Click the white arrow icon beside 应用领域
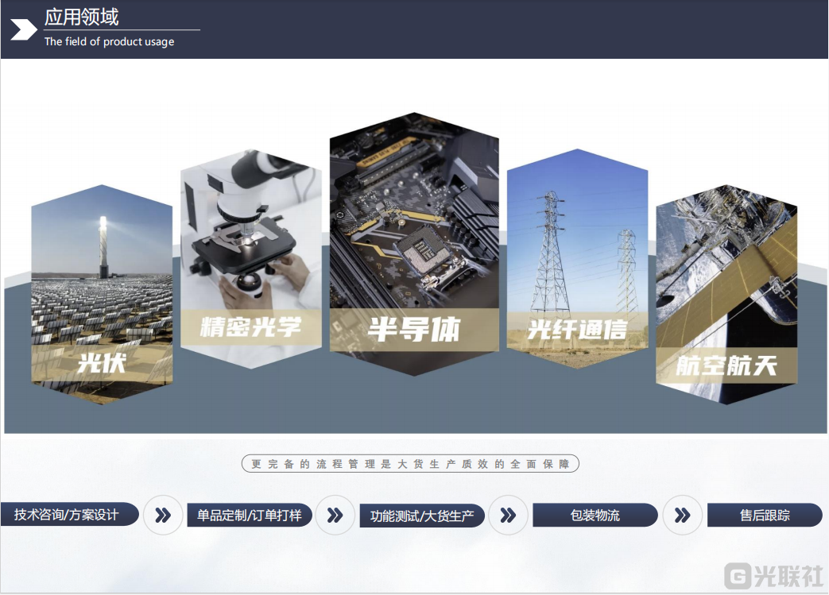829x595 pixels. 23,30
